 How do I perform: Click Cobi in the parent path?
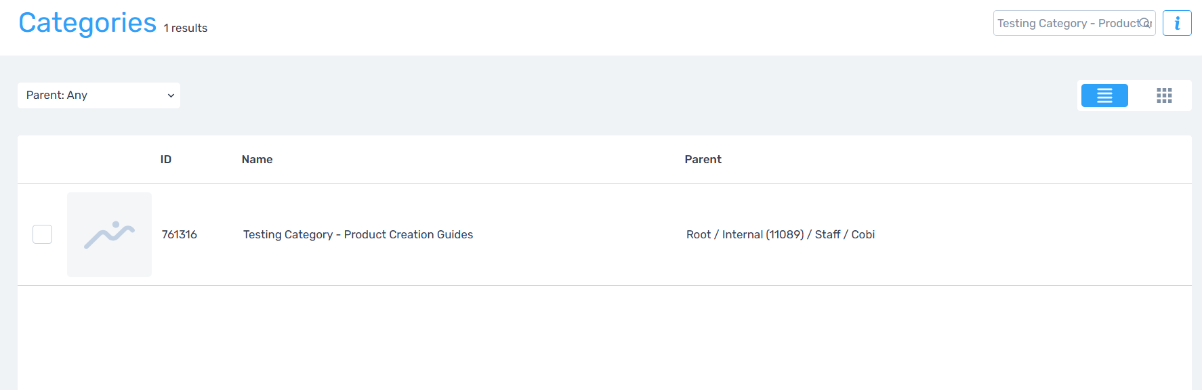pos(863,234)
